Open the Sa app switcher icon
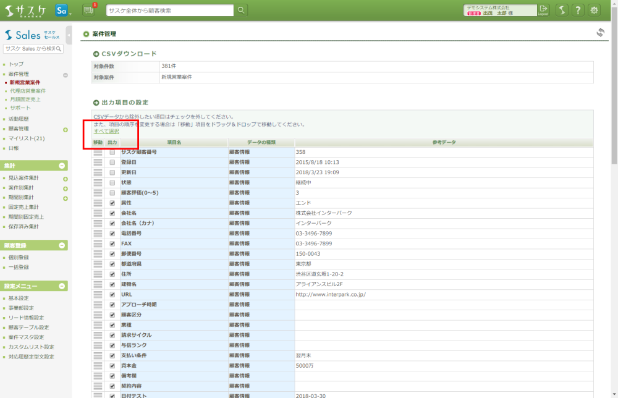The image size is (618, 398). coord(61,11)
